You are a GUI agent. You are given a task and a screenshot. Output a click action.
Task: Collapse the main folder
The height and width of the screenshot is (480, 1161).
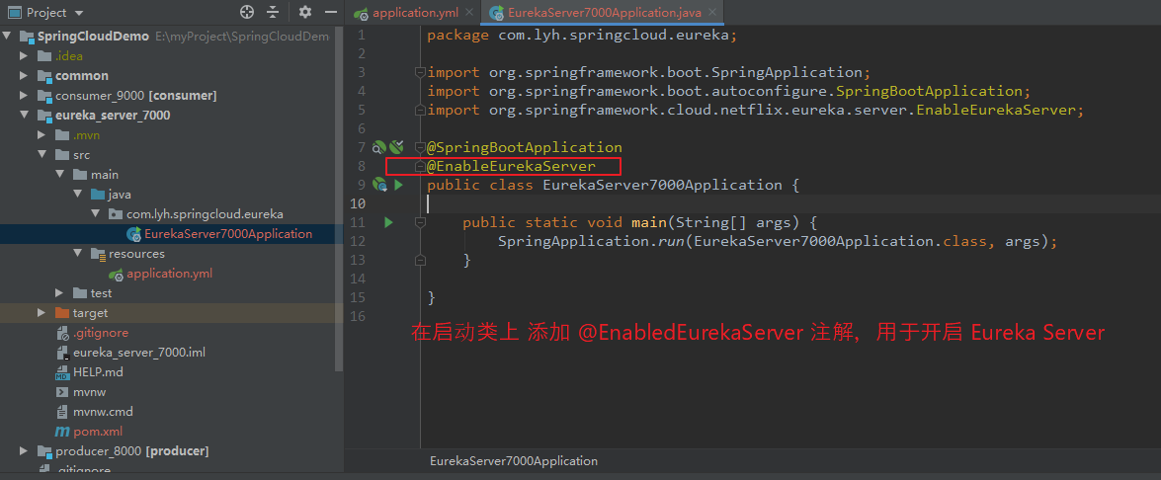pyautogui.click(x=60, y=175)
